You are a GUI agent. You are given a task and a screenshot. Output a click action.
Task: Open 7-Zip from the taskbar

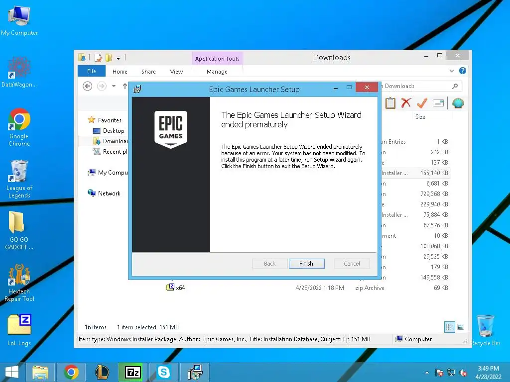click(132, 372)
